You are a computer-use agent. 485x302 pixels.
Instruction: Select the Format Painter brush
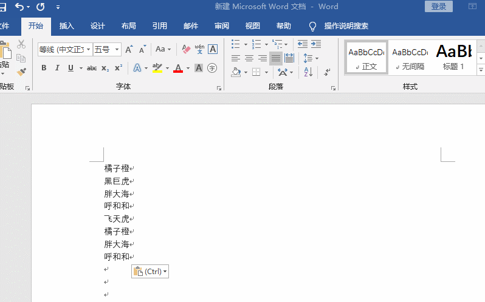(x=21, y=72)
